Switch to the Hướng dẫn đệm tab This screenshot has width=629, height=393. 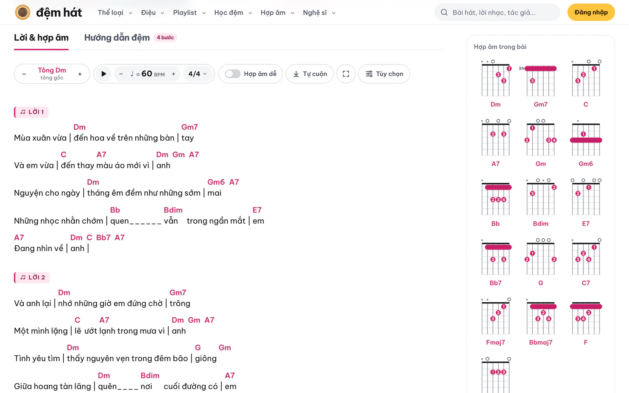click(131, 38)
